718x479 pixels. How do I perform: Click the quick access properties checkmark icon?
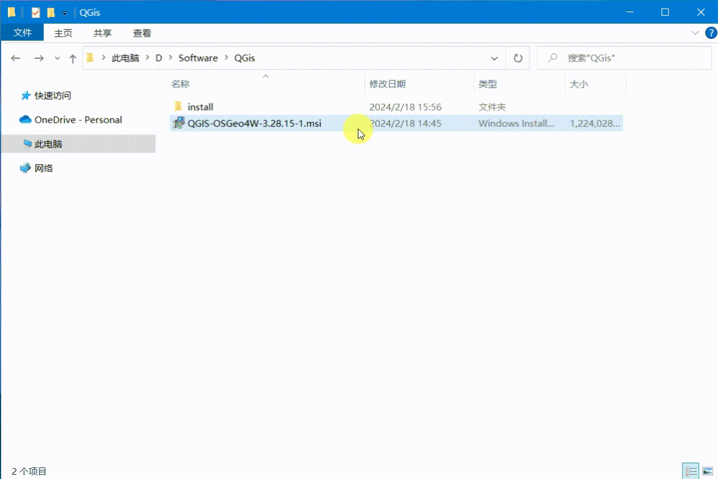35,12
